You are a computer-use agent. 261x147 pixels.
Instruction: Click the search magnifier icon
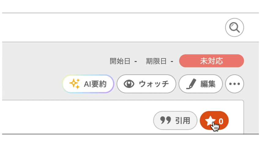pyautogui.click(x=234, y=28)
